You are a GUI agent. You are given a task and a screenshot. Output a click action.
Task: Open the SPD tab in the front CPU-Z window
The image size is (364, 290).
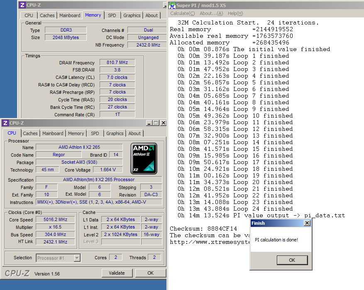tap(95, 133)
